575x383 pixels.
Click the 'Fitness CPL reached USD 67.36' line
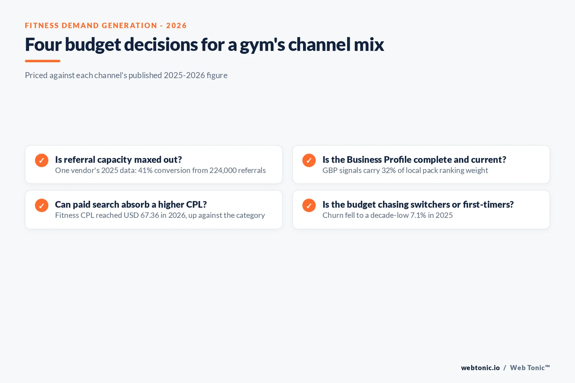[x=160, y=215]
